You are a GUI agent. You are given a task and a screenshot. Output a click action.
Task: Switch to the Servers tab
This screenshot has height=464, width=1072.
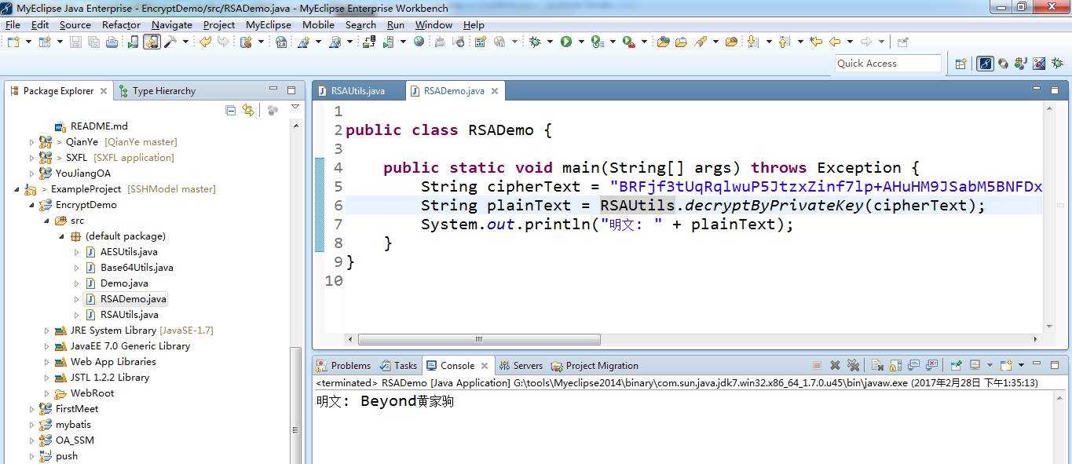pyautogui.click(x=521, y=365)
